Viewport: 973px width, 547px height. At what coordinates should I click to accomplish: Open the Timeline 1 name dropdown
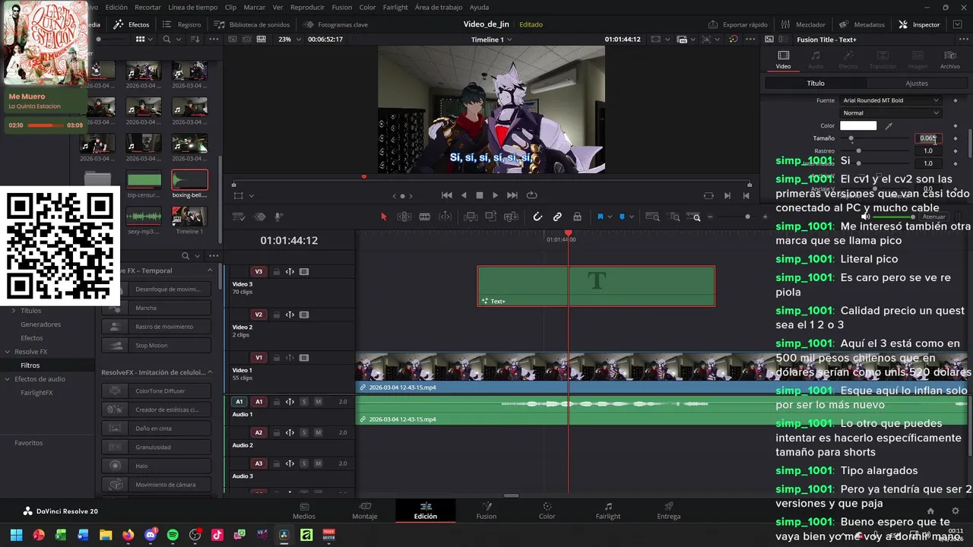pyautogui.click(x=491, y=40)
